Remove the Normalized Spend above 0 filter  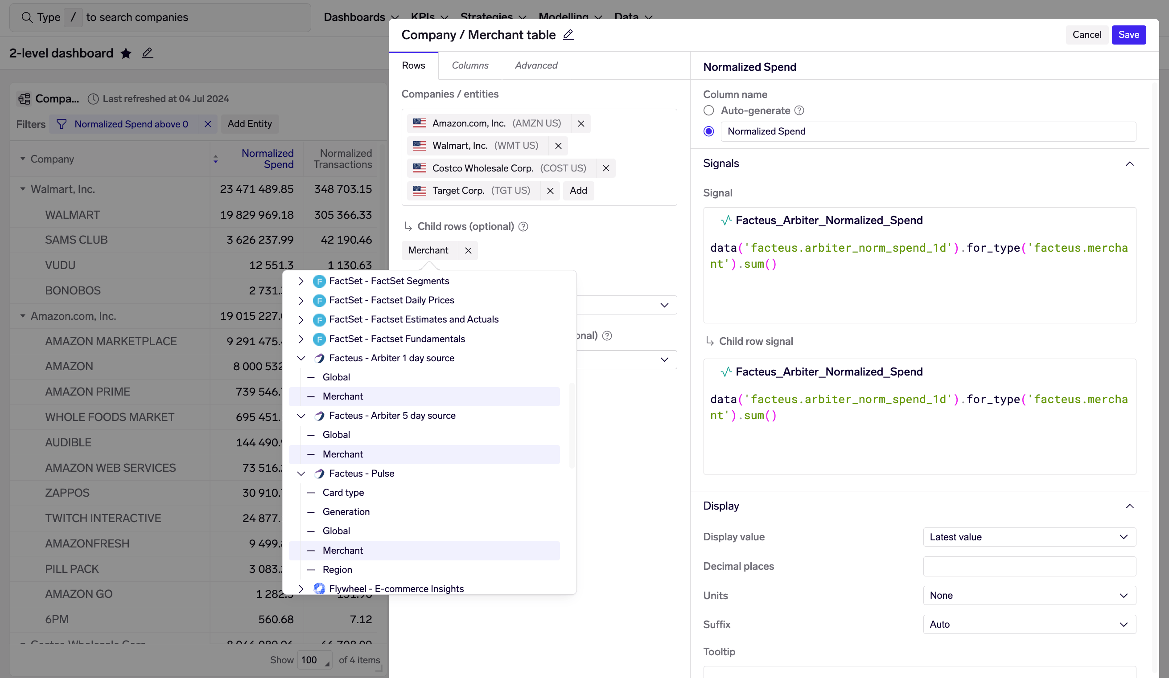click(x=208, y=124)
